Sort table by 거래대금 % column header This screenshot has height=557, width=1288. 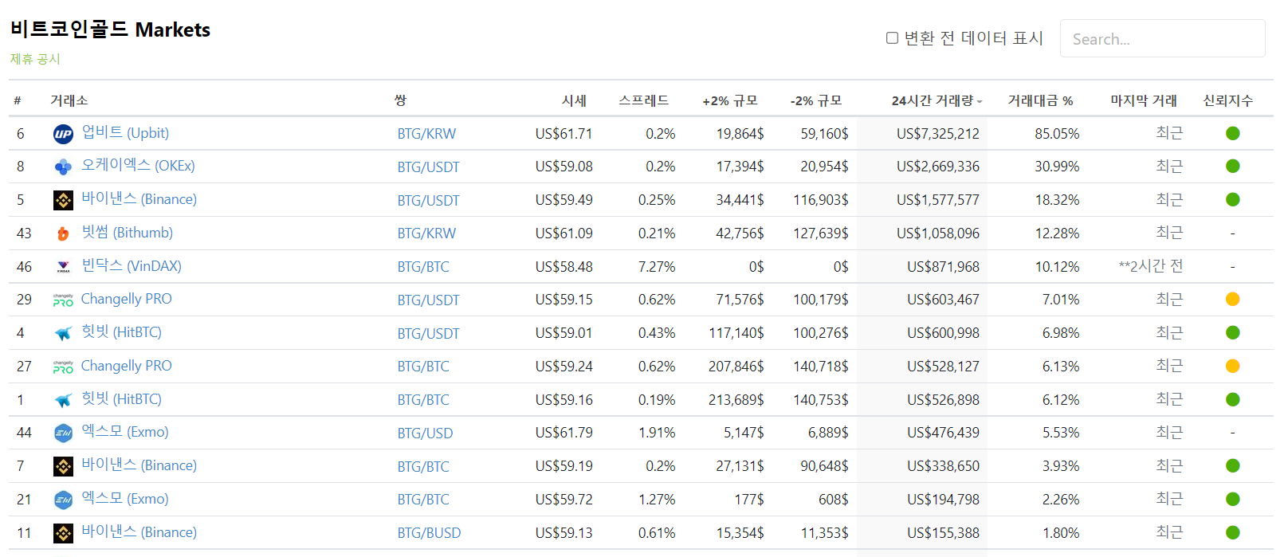[1040, 100]
